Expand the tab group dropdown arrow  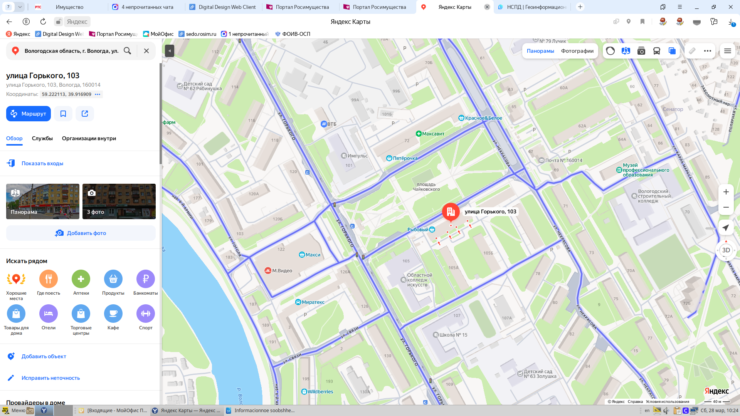[20, 7]
